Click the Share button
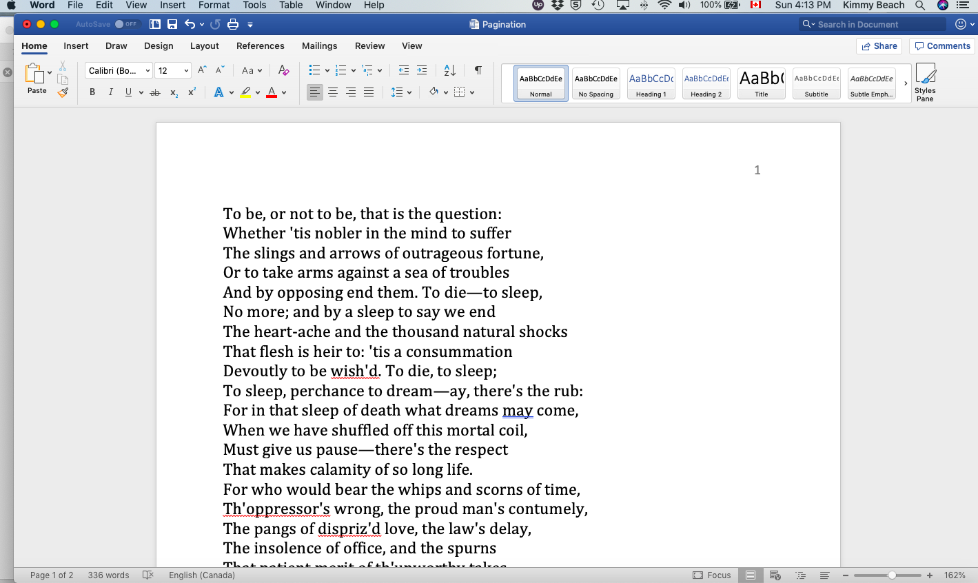978x583 pixels. (879, 46)
